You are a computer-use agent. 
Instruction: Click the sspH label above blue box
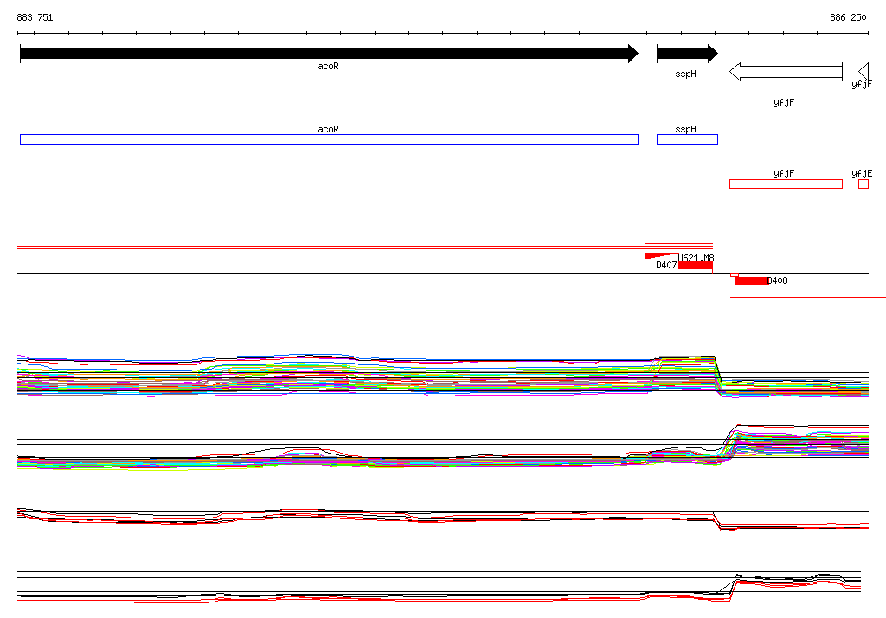tap(685, 129)
